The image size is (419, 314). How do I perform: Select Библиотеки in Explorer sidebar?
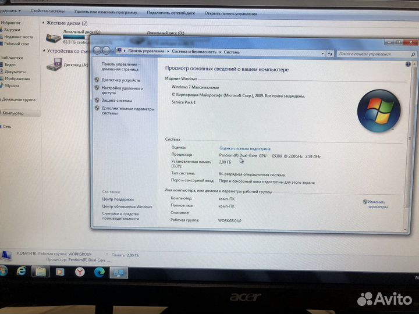(12, 58)
